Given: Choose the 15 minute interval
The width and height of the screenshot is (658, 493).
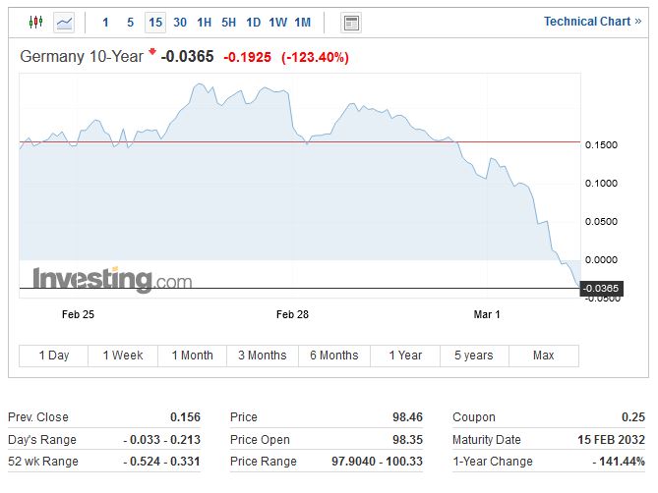Looking at the screenshot, I should [155, 22].
